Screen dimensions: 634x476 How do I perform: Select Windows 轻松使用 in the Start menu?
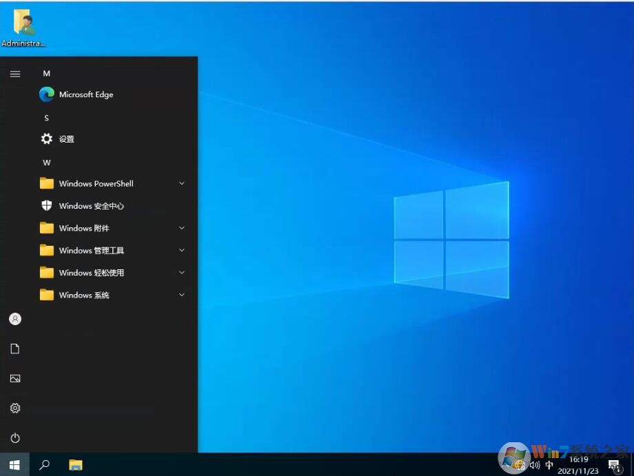point(90,272)
